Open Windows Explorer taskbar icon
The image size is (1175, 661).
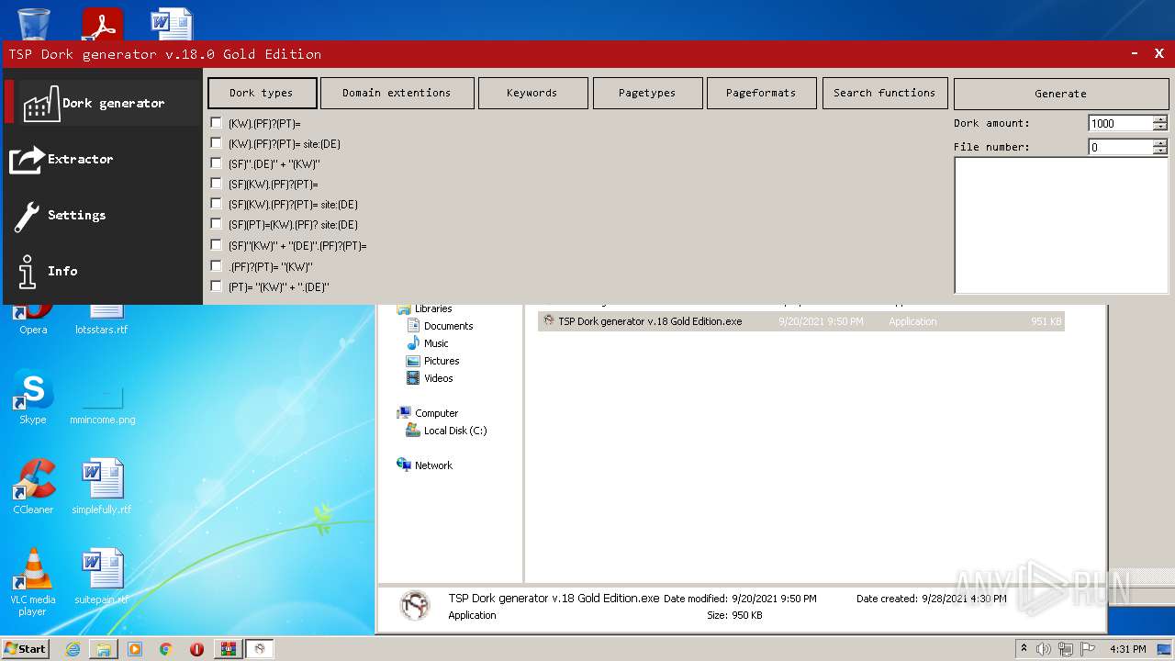click(104, 649)
